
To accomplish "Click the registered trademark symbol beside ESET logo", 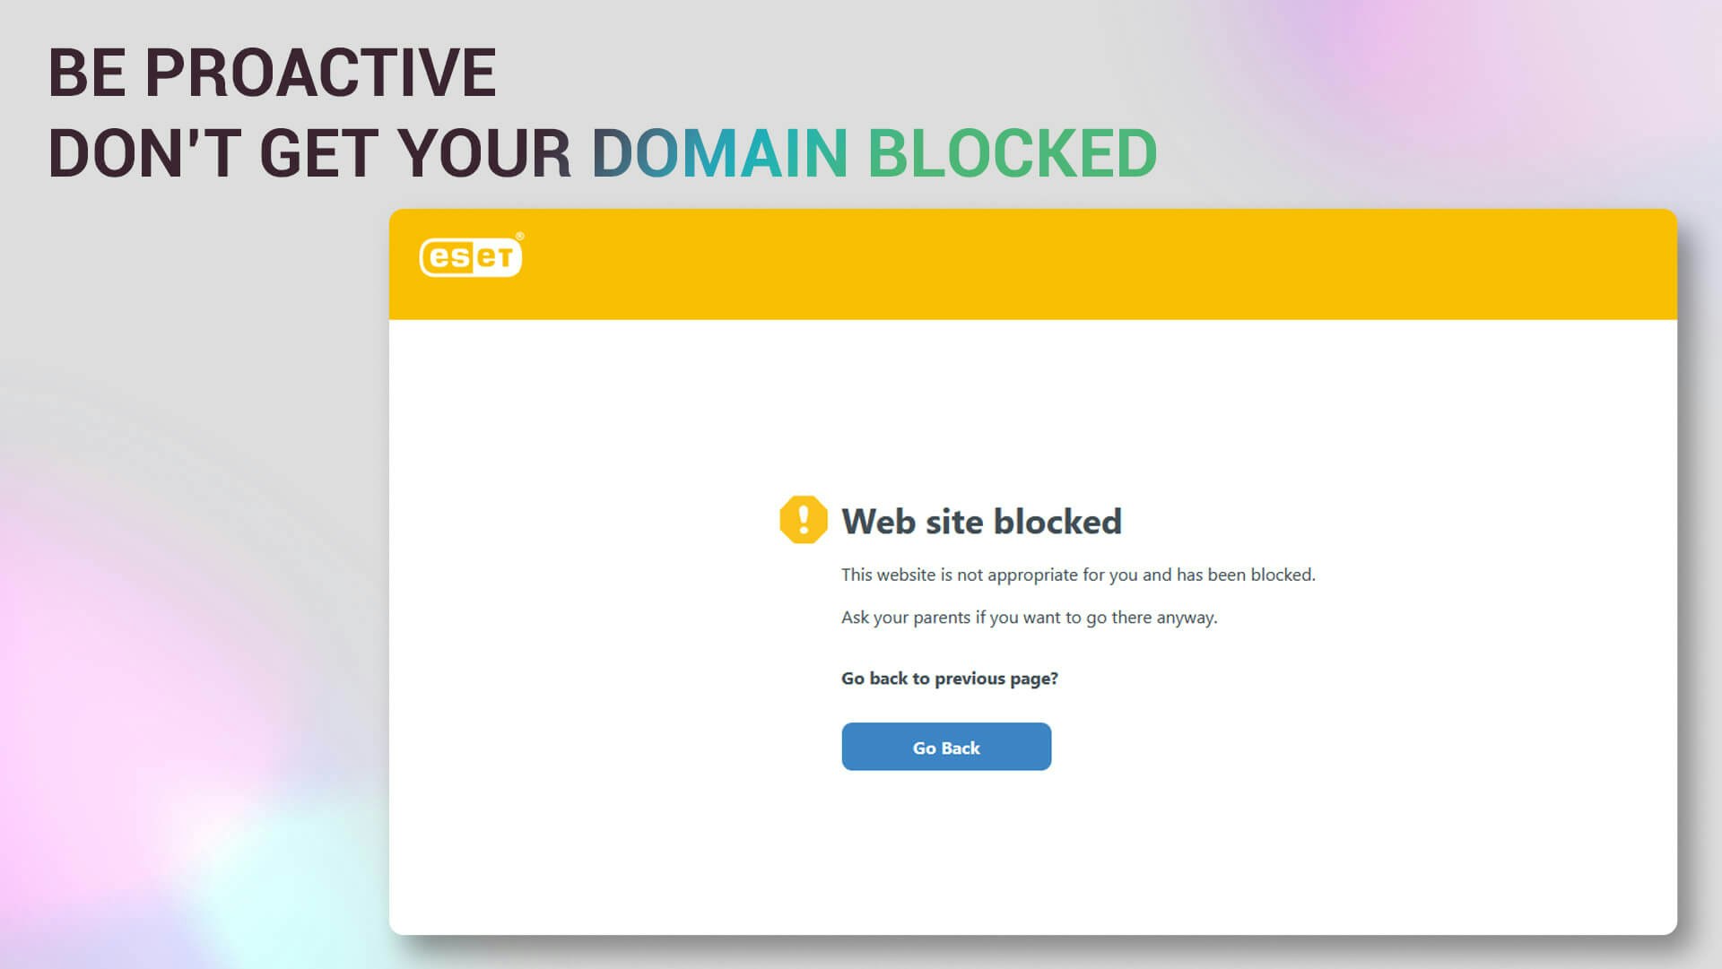I will pos(520,237).
